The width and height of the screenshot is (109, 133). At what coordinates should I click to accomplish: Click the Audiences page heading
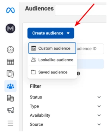click(39, 8)
